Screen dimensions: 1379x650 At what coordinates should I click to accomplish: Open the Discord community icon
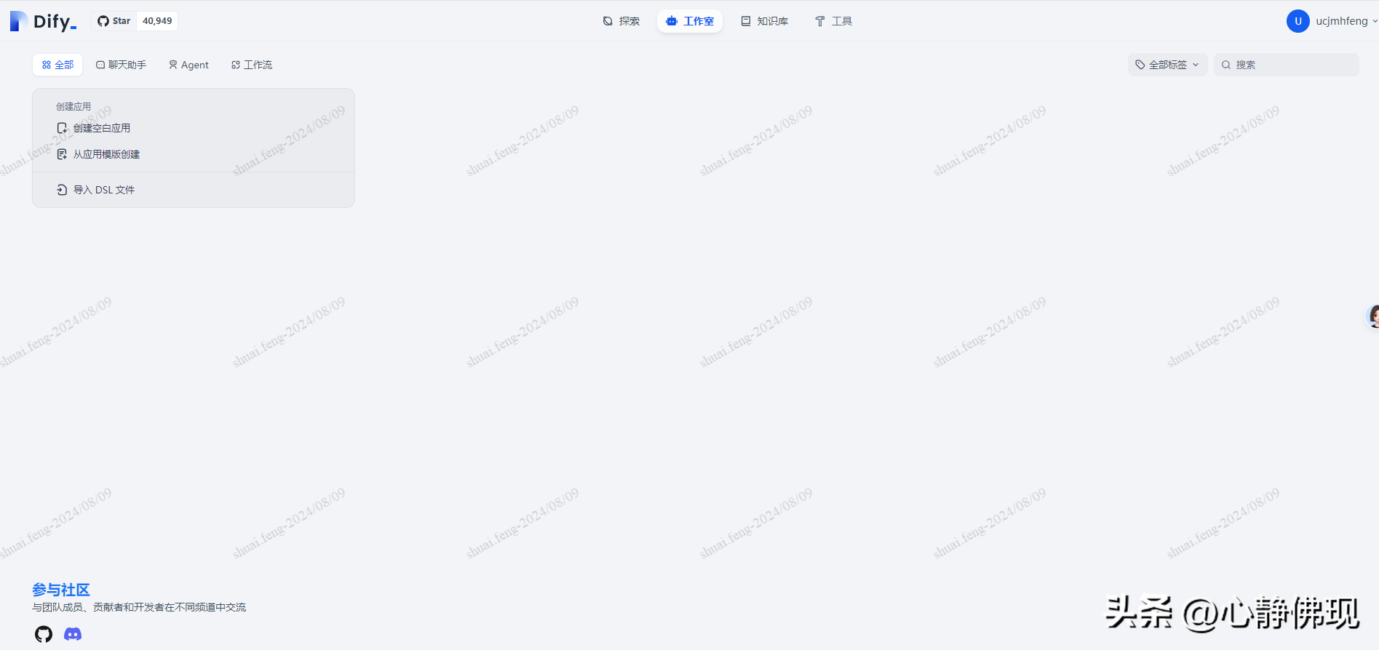click(x=73, y=634)
